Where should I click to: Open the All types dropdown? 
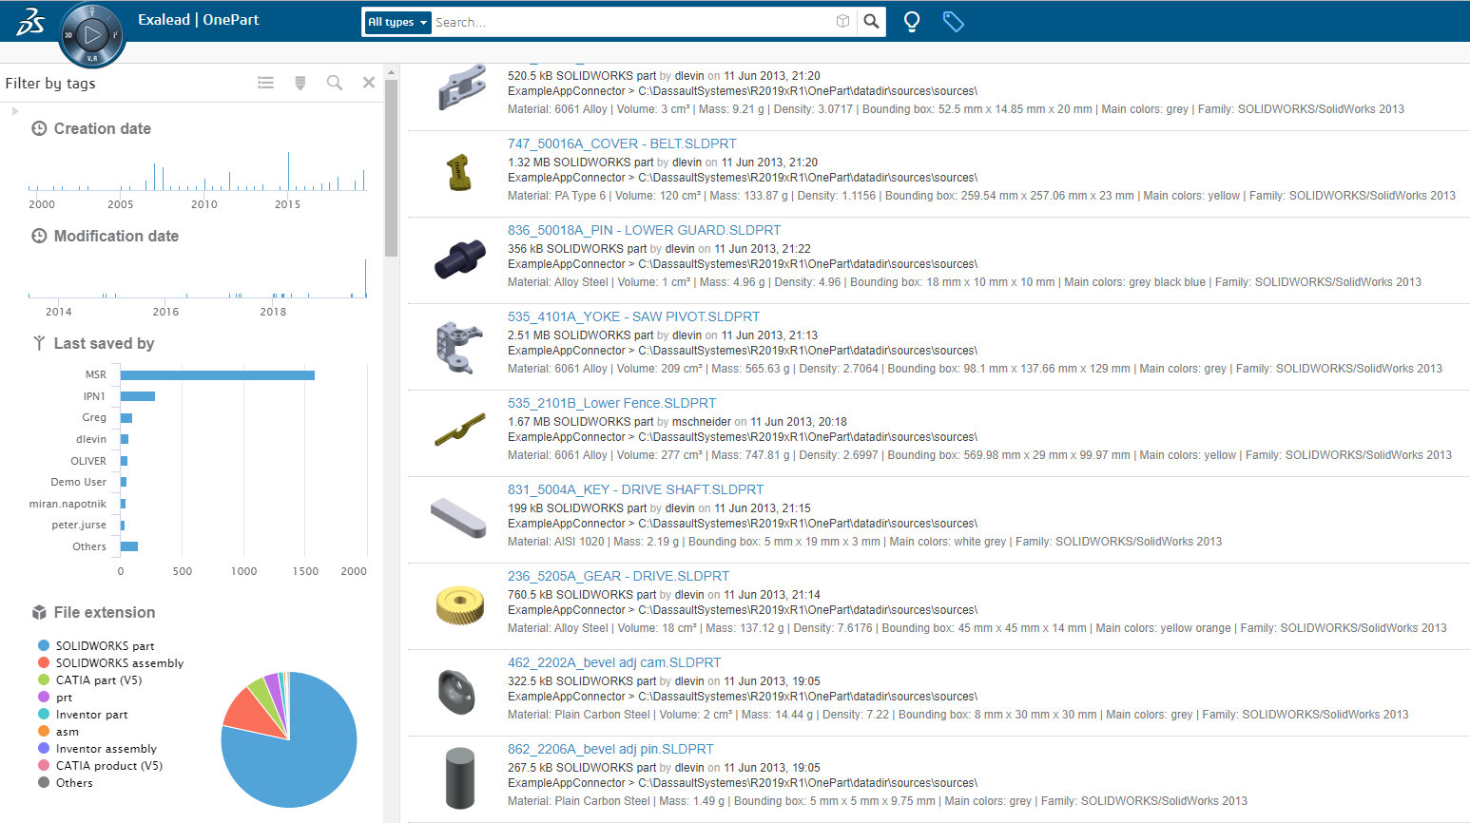pos(397,22)
